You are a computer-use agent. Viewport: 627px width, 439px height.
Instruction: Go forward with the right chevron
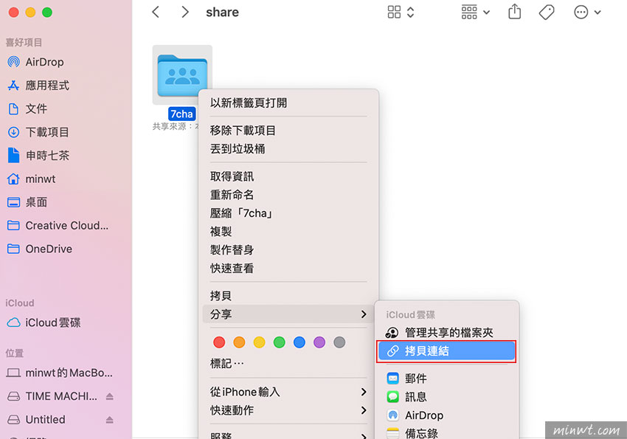(184, 12)
